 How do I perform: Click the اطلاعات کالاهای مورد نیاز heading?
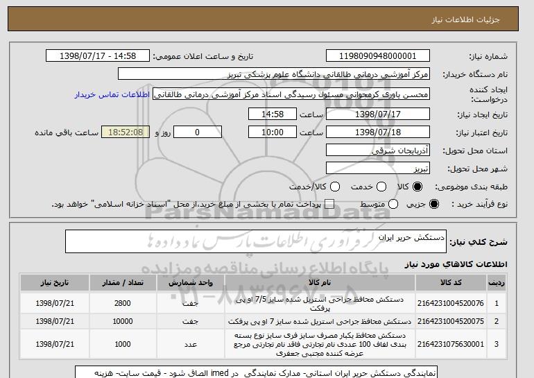coord(456,264)
